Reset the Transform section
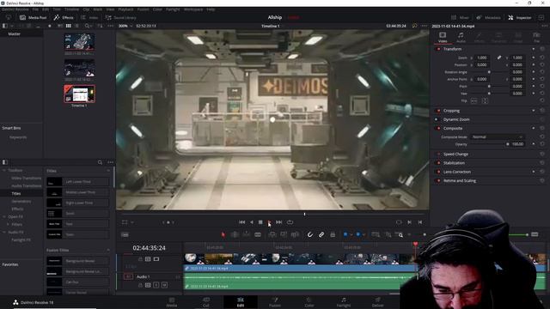The height and width of the screenshot is (309, 550). pos(542,49)
